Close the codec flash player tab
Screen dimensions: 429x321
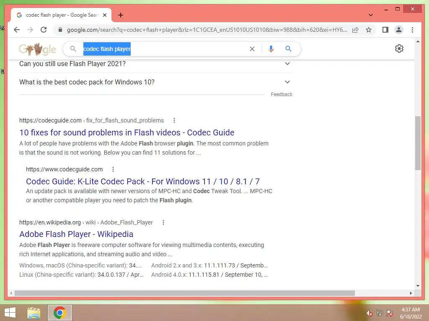[x=104, y=15]
